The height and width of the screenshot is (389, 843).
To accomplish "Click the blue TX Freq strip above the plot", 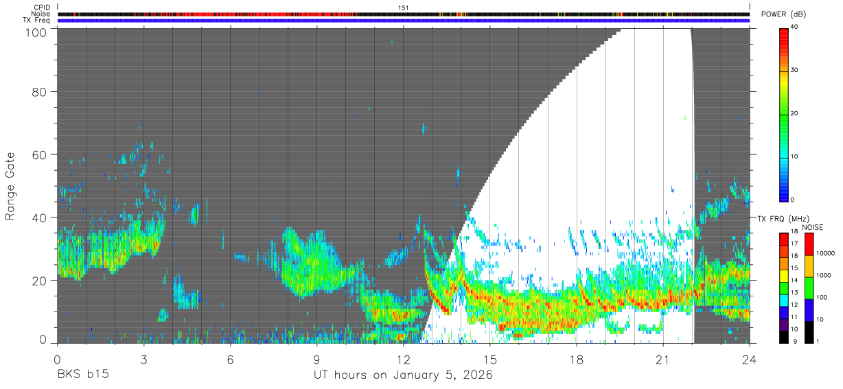I will pos(404,21).
